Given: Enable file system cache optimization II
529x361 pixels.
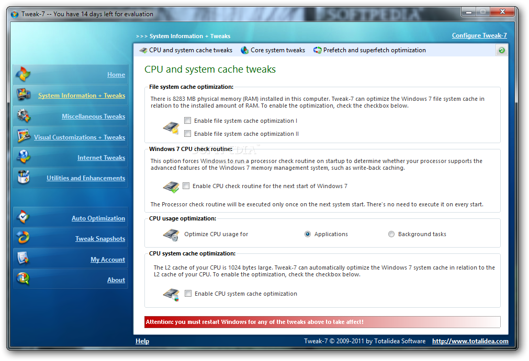Looking at the screenshot, I should click(x=187, y=134).
